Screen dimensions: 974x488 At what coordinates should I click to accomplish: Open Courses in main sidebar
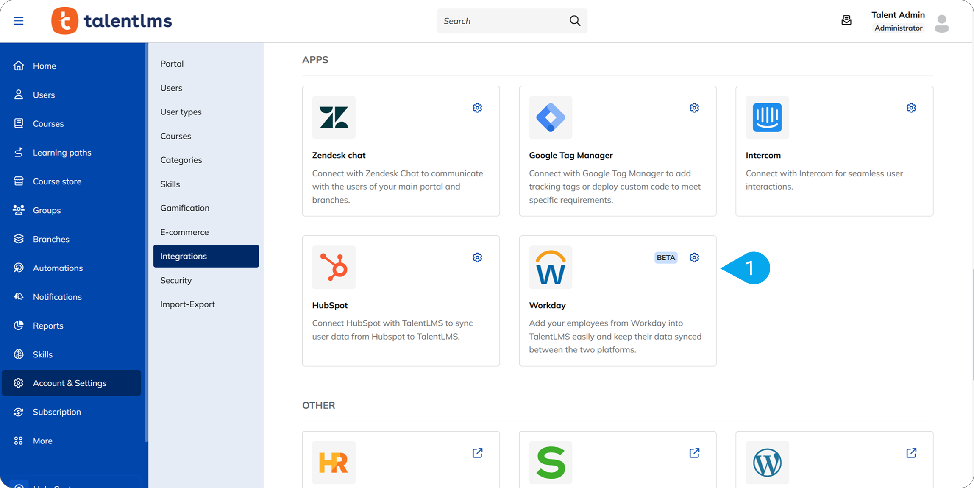tap(71, 123)
